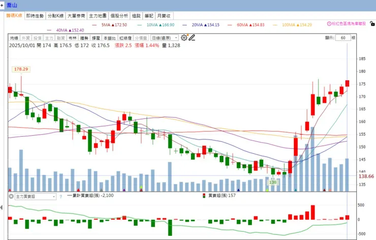Toggle the 本益比 overlay
This screenshot has height=240, width=376.
[x=110, y=38]
